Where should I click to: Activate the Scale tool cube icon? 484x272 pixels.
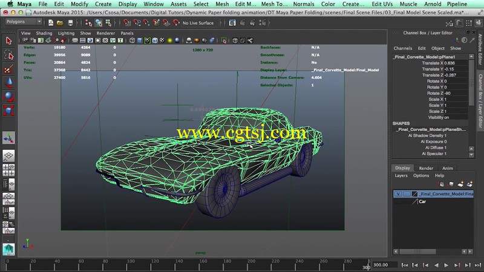pyautogui.click(x=8, y=111)
